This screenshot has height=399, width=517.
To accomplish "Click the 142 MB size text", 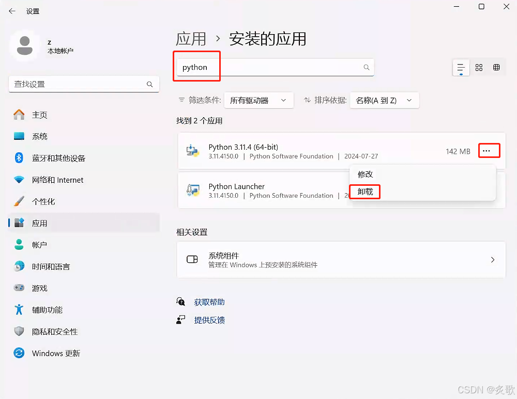I will (x=458, y=151).
